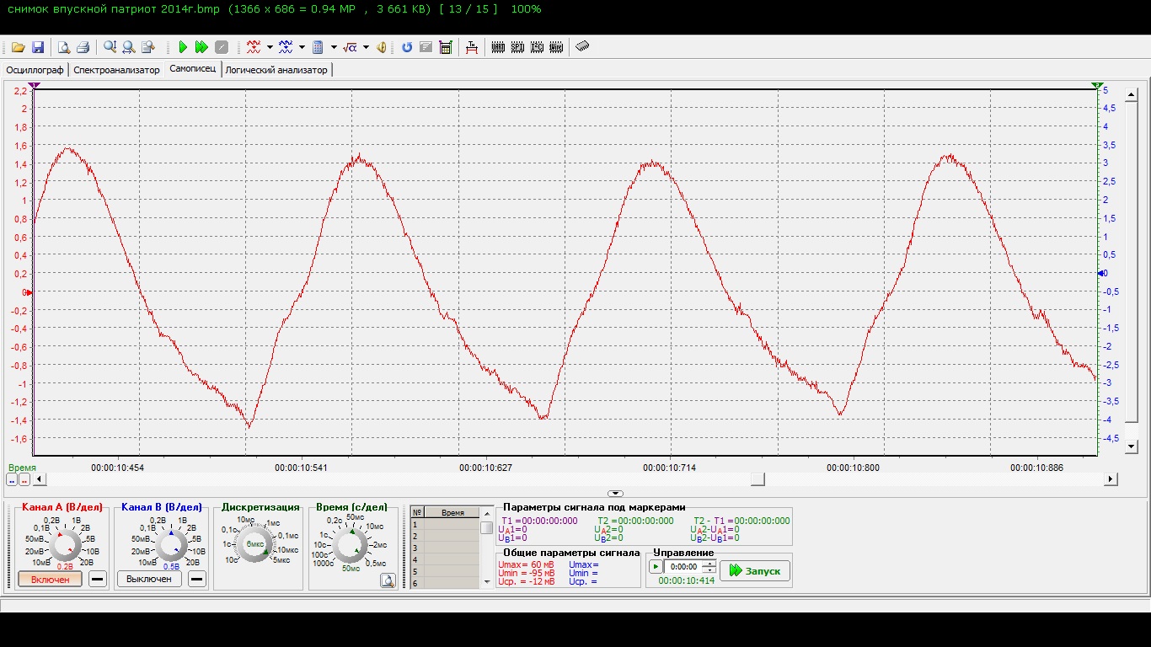Expand red waveform icon dropdown arrow
Image resolution: width=1151 pixels, height=647 pixels.
tap(270, 47)
